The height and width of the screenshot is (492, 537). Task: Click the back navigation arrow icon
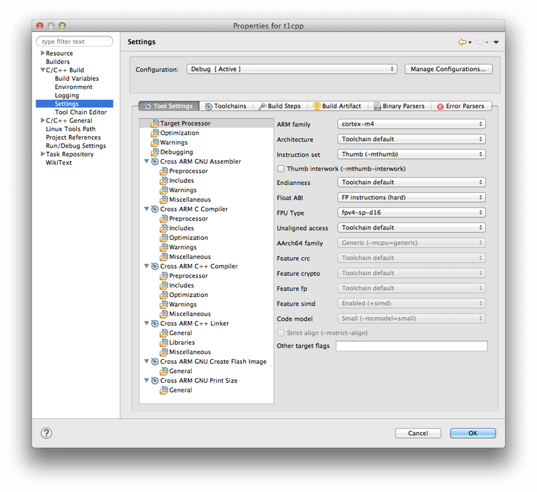[x=462, y=42]
